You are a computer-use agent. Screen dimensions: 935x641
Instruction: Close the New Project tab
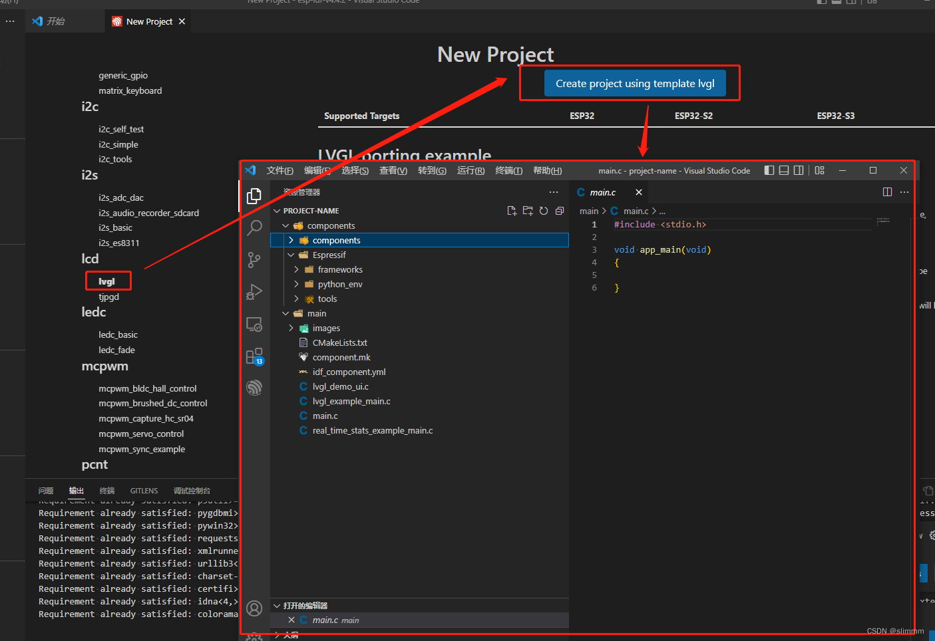(x=182, y=21)
